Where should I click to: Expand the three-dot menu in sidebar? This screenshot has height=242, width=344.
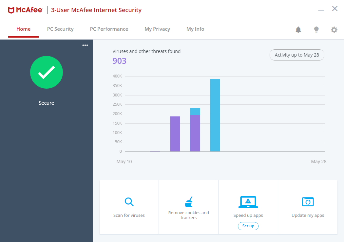click(x=85, y=45)
